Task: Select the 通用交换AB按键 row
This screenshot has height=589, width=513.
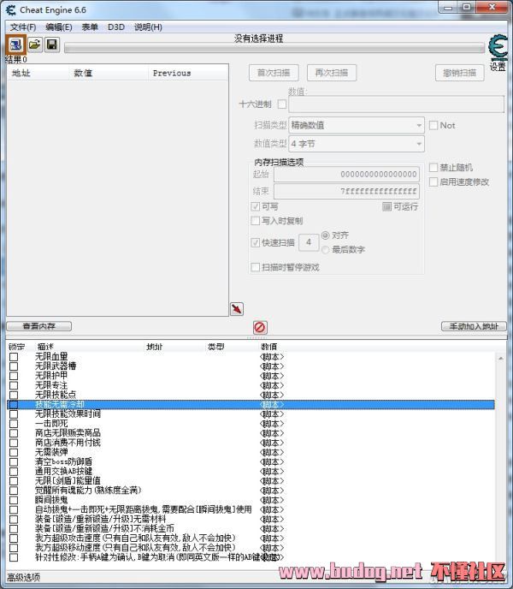Action: pos(251,472)
